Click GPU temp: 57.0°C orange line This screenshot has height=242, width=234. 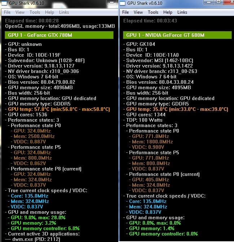(57, 109)
